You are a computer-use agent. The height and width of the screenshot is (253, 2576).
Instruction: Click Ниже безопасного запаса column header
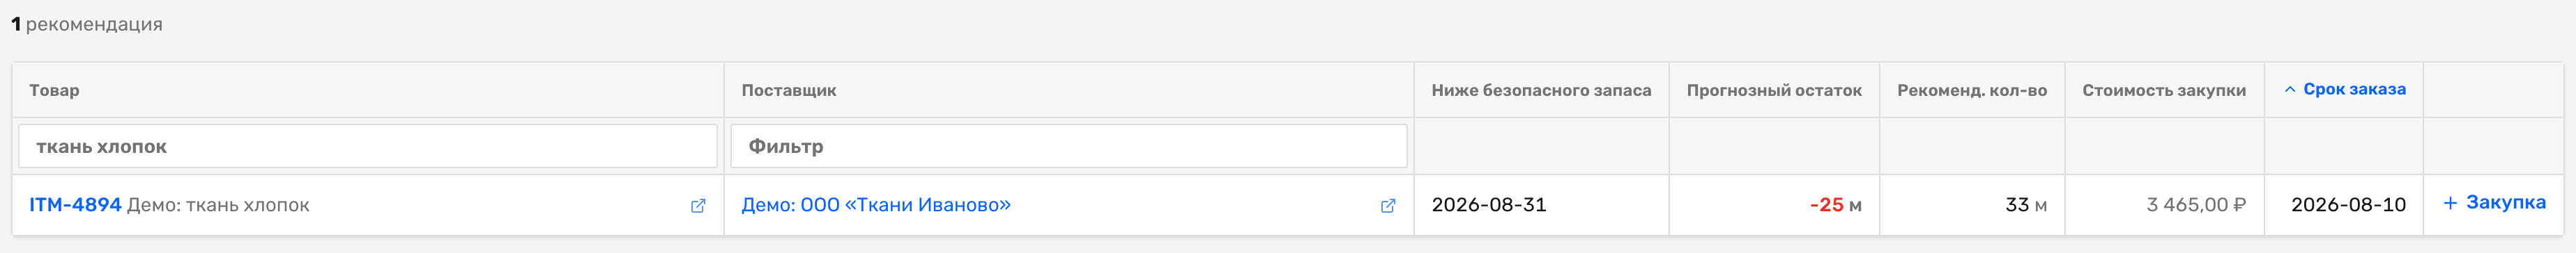coord(1541,90)
